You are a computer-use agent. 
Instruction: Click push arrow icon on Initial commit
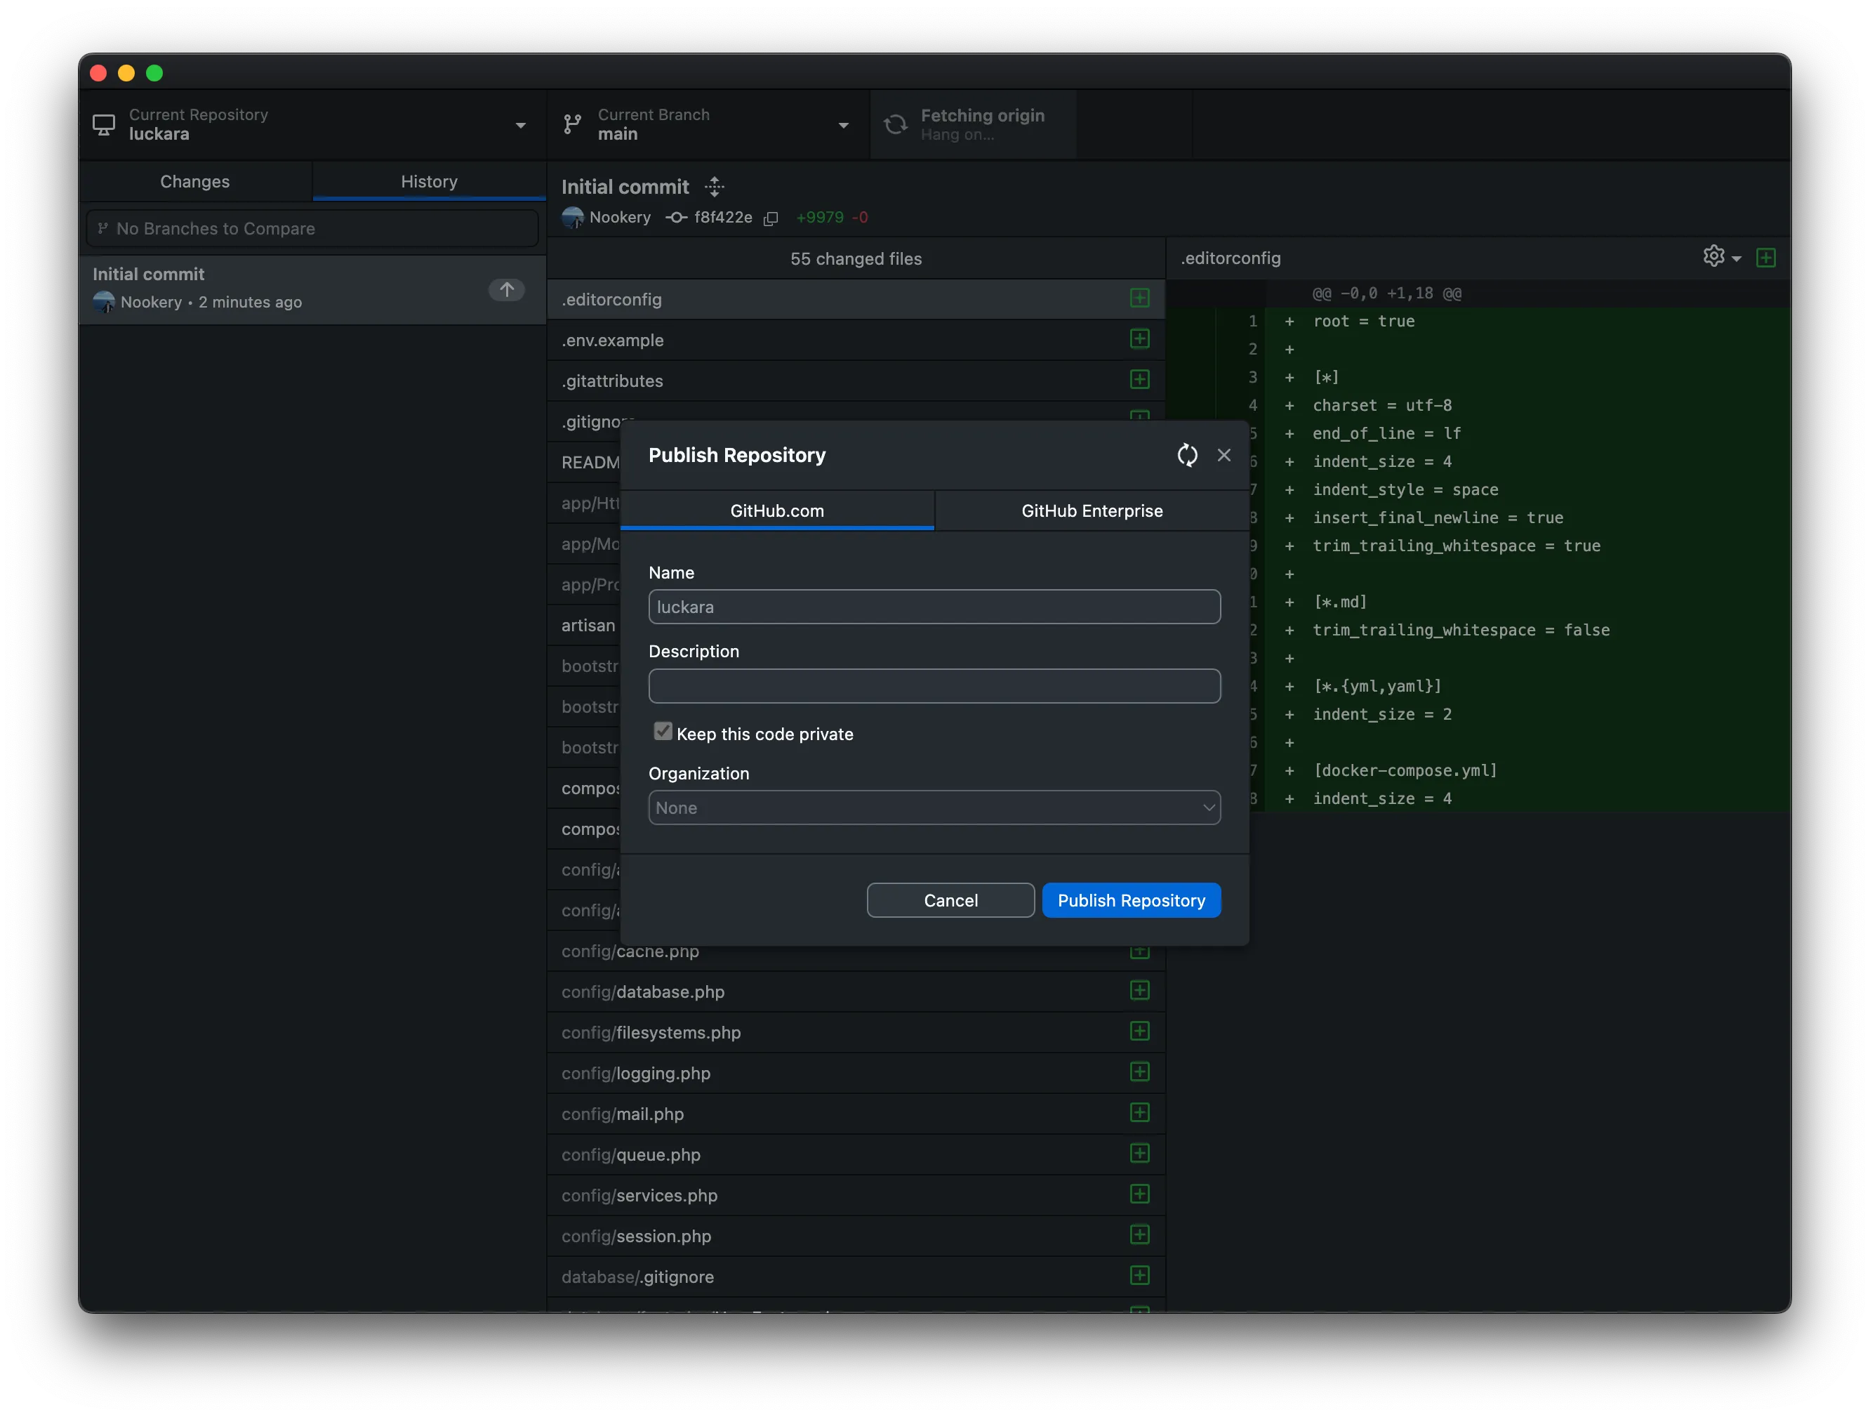(506, 290)
